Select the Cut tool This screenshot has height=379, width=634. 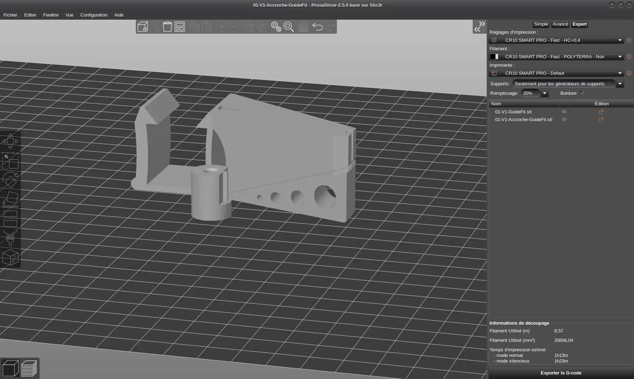pyautogui.click(x=10, y=219)
